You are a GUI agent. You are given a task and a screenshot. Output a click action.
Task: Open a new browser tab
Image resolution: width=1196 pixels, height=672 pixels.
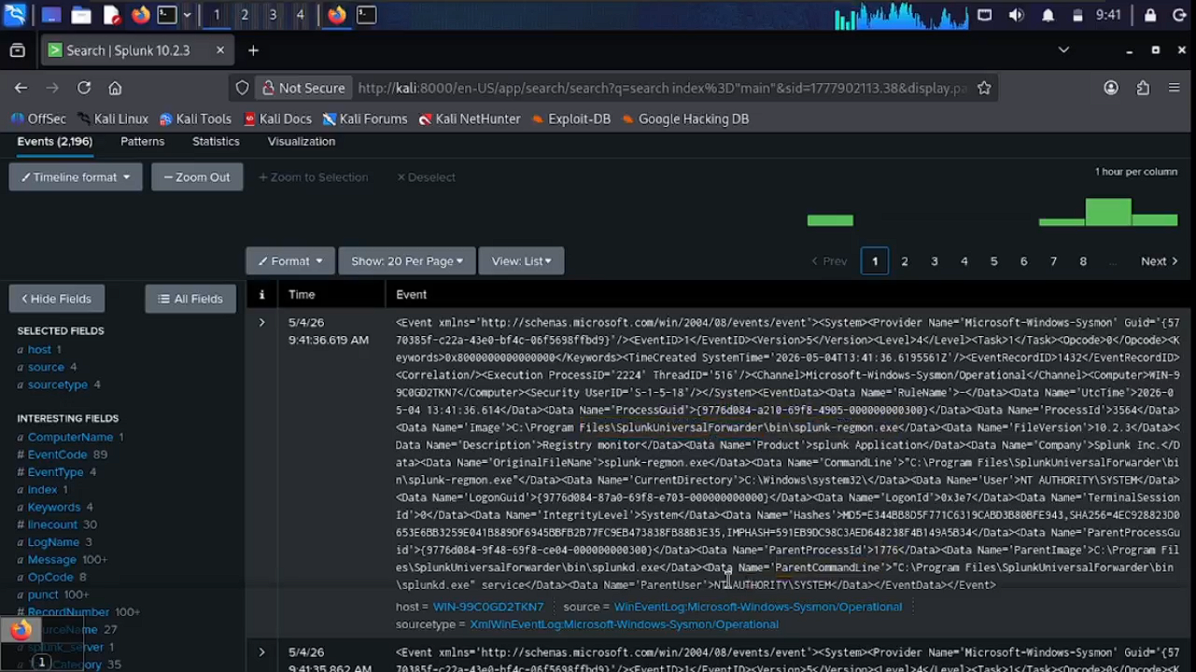tap(253, 51)
